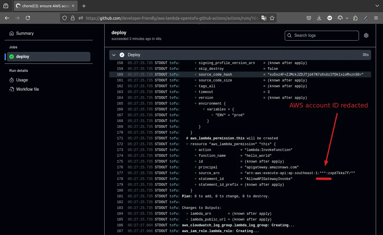The image size is (383, 235).
Task: Go back with the browser arrow
Action: (x=7, y=18)
